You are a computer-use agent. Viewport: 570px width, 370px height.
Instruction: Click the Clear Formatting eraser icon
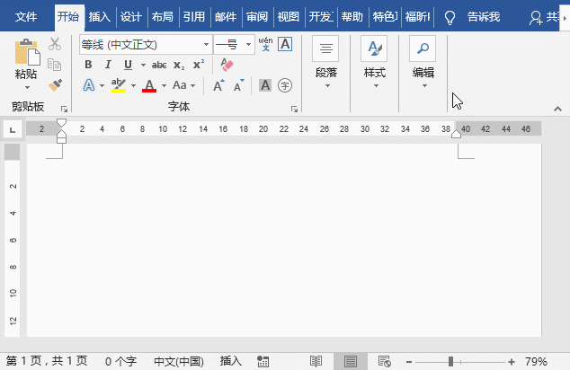pyautogui.click(x=226, y=65)
